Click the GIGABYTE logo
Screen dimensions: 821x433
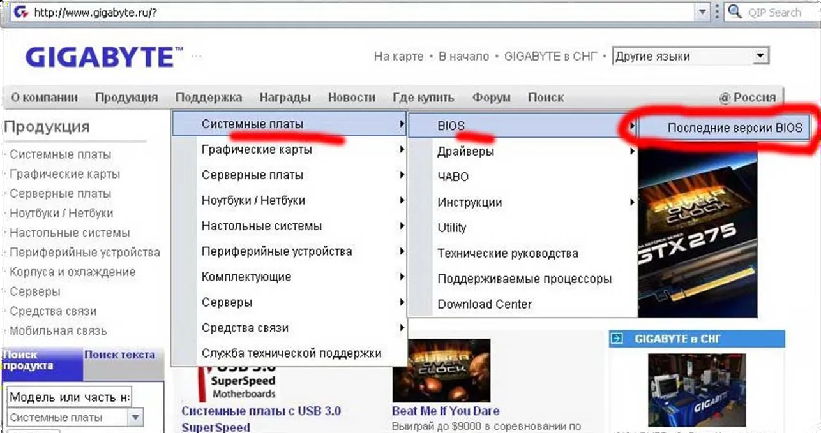tap(105, 57)
